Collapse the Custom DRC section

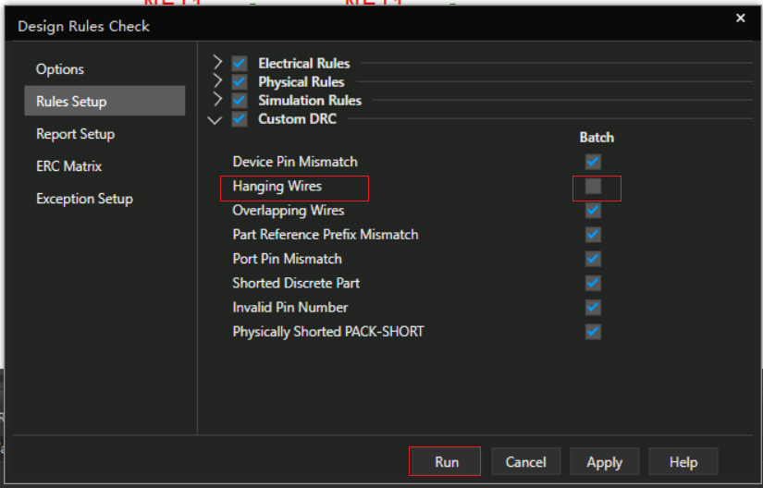point(215,119)
